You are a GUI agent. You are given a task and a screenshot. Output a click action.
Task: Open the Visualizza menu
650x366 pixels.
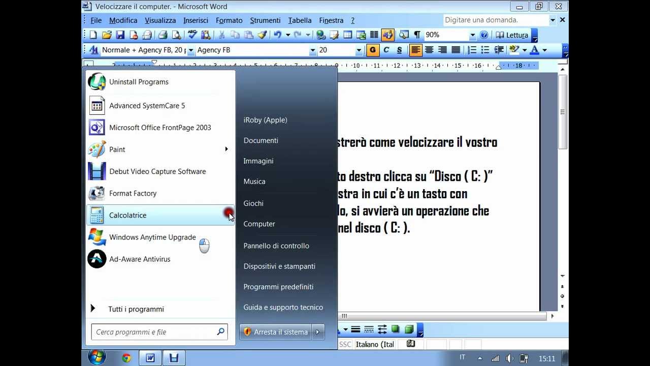click(160, 20)
